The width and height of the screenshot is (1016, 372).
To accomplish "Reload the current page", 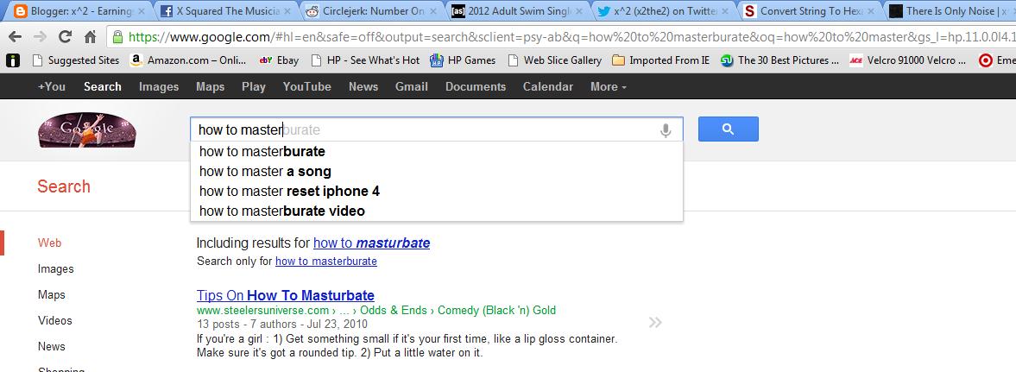I will 65,37.
